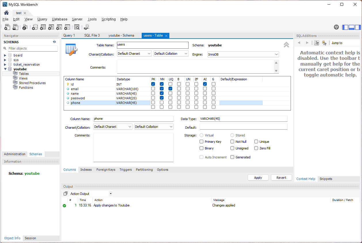The image size is (362, 243).
Task: Open table Default Collation dropdown
Action: click(x=171, y=54)
